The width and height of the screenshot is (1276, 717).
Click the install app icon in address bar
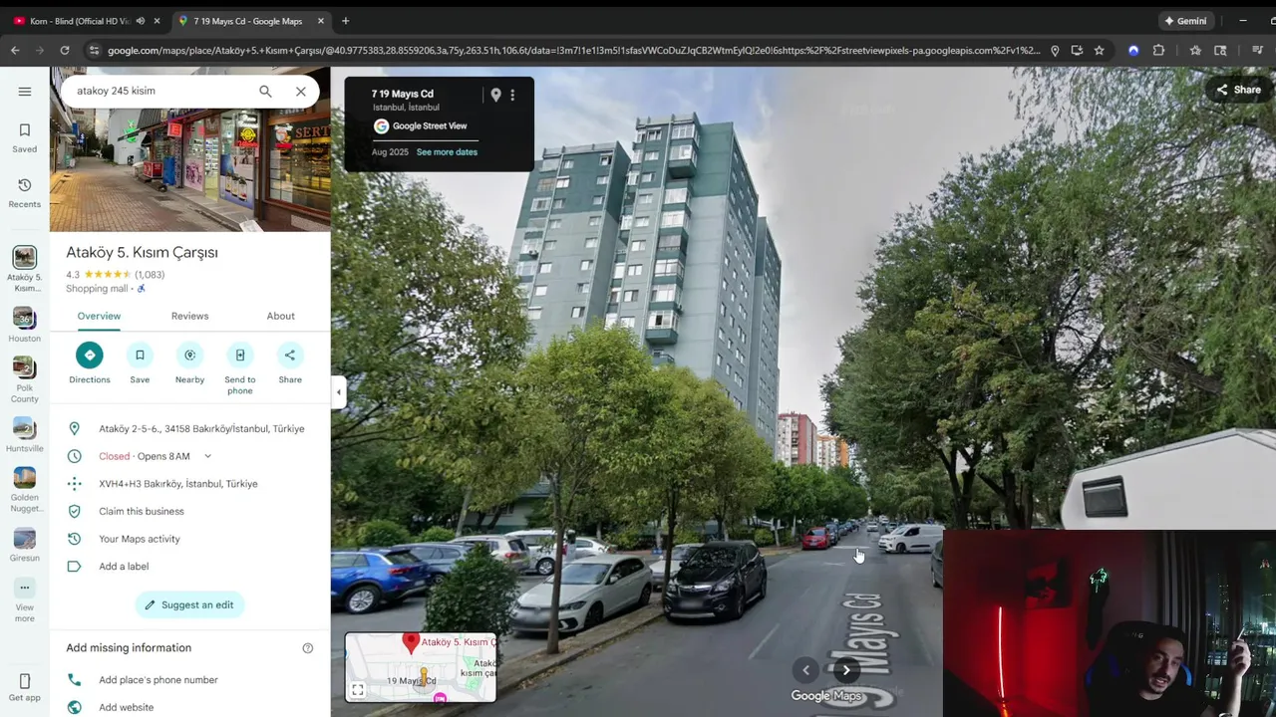pyautogui.click(x=1077, y=50)
